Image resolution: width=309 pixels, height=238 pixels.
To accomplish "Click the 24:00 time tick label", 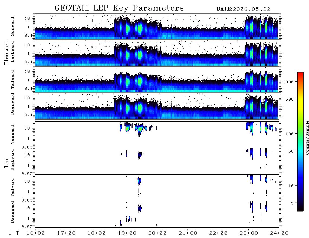I will pyautogui.click(x=280, y=233).
